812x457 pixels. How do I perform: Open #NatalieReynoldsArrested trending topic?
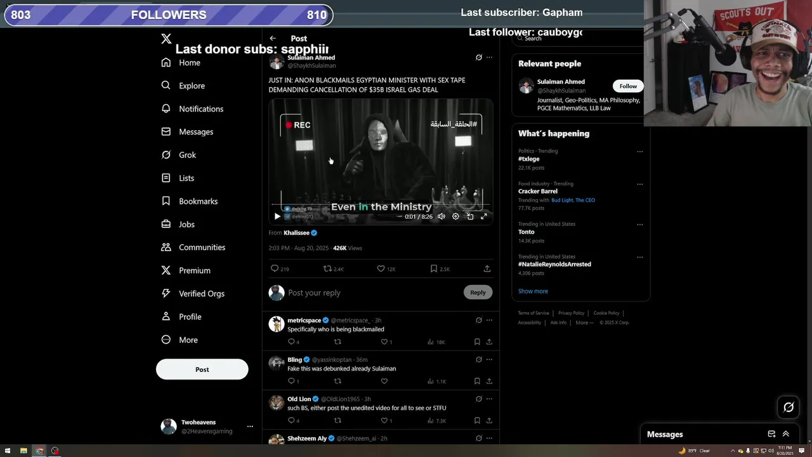pos(554,265)
